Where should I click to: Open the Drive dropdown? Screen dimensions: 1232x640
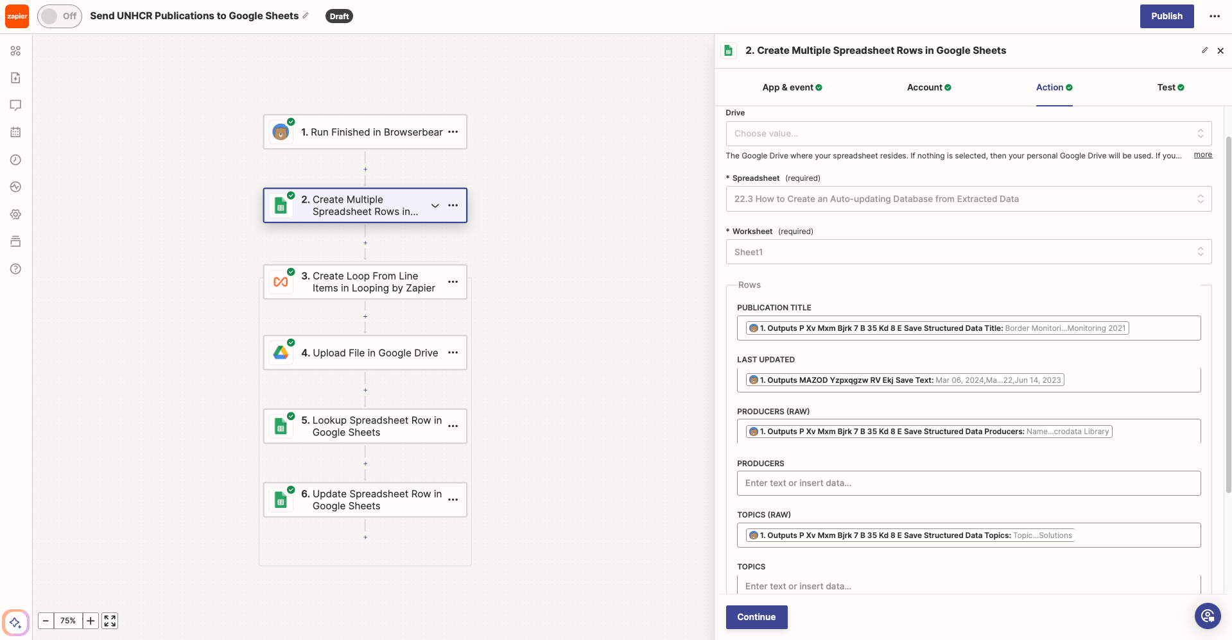click(x=969, y=133)
